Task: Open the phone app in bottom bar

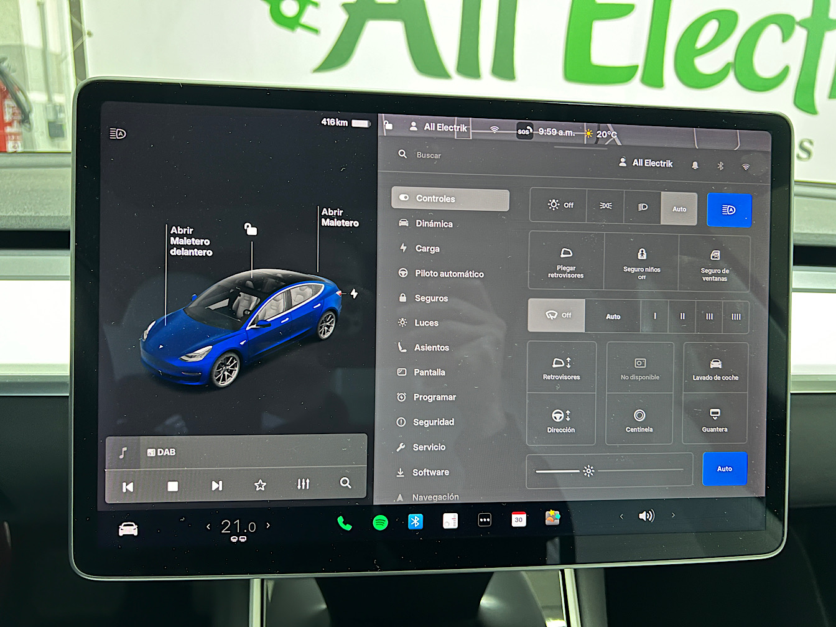Action: (x=345, y=523)
